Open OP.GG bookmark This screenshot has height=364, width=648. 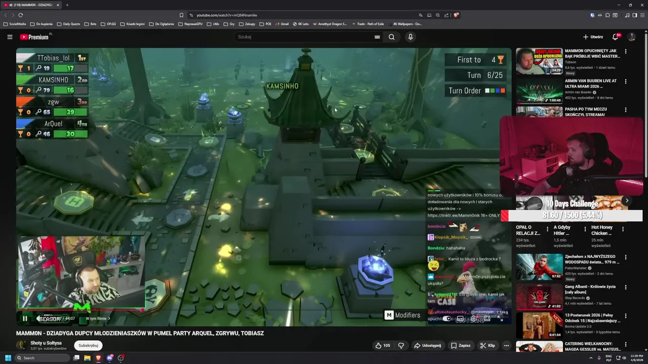pyautogui.click(x=108, y=24)
